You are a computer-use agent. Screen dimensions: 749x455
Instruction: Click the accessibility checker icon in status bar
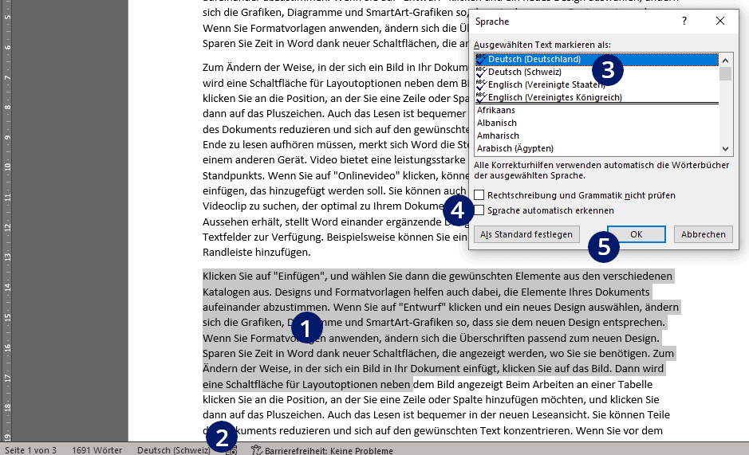pos(257,450)
